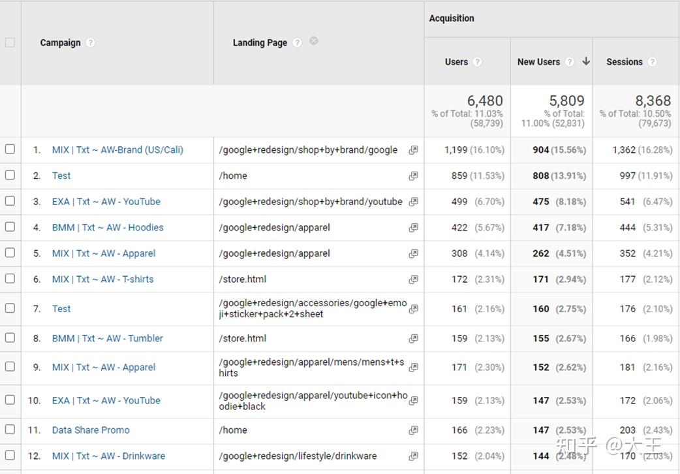Open /store.html landing page in new window
The height and width of the screenshot is (474, 680).
click(x=413, y=279)
